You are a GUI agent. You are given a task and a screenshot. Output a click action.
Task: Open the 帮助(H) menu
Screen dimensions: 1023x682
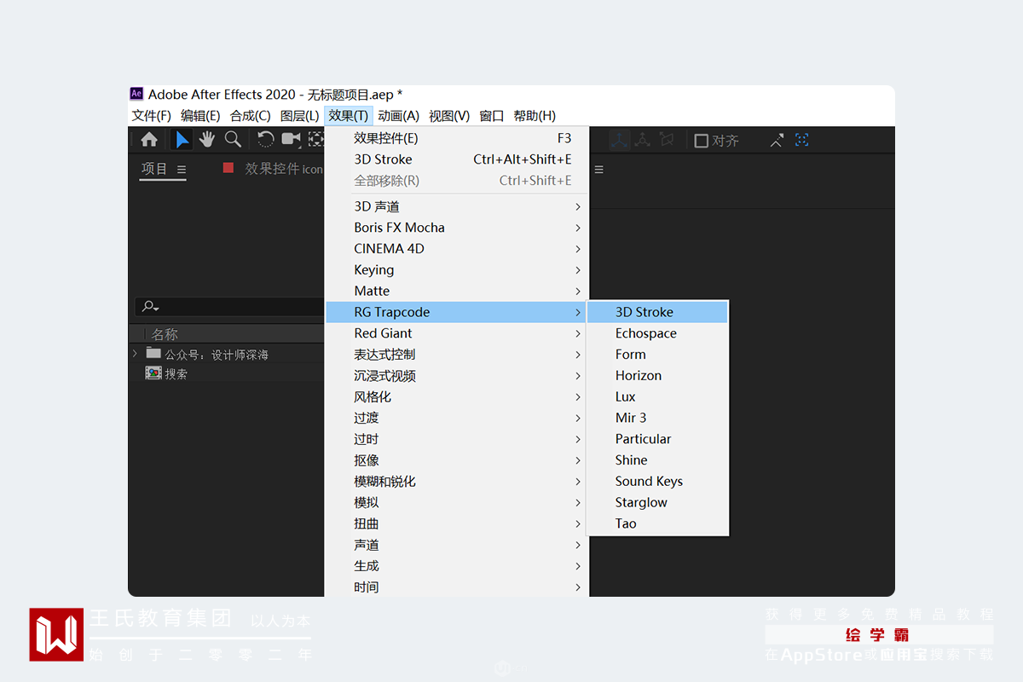tap(535, 116)
